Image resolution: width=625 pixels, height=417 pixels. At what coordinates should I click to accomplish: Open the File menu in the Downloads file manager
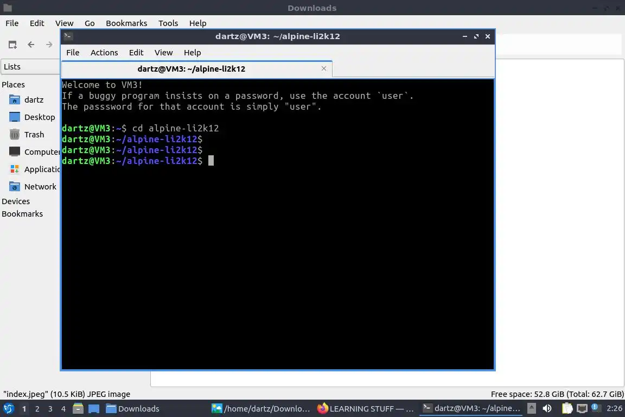12,23
